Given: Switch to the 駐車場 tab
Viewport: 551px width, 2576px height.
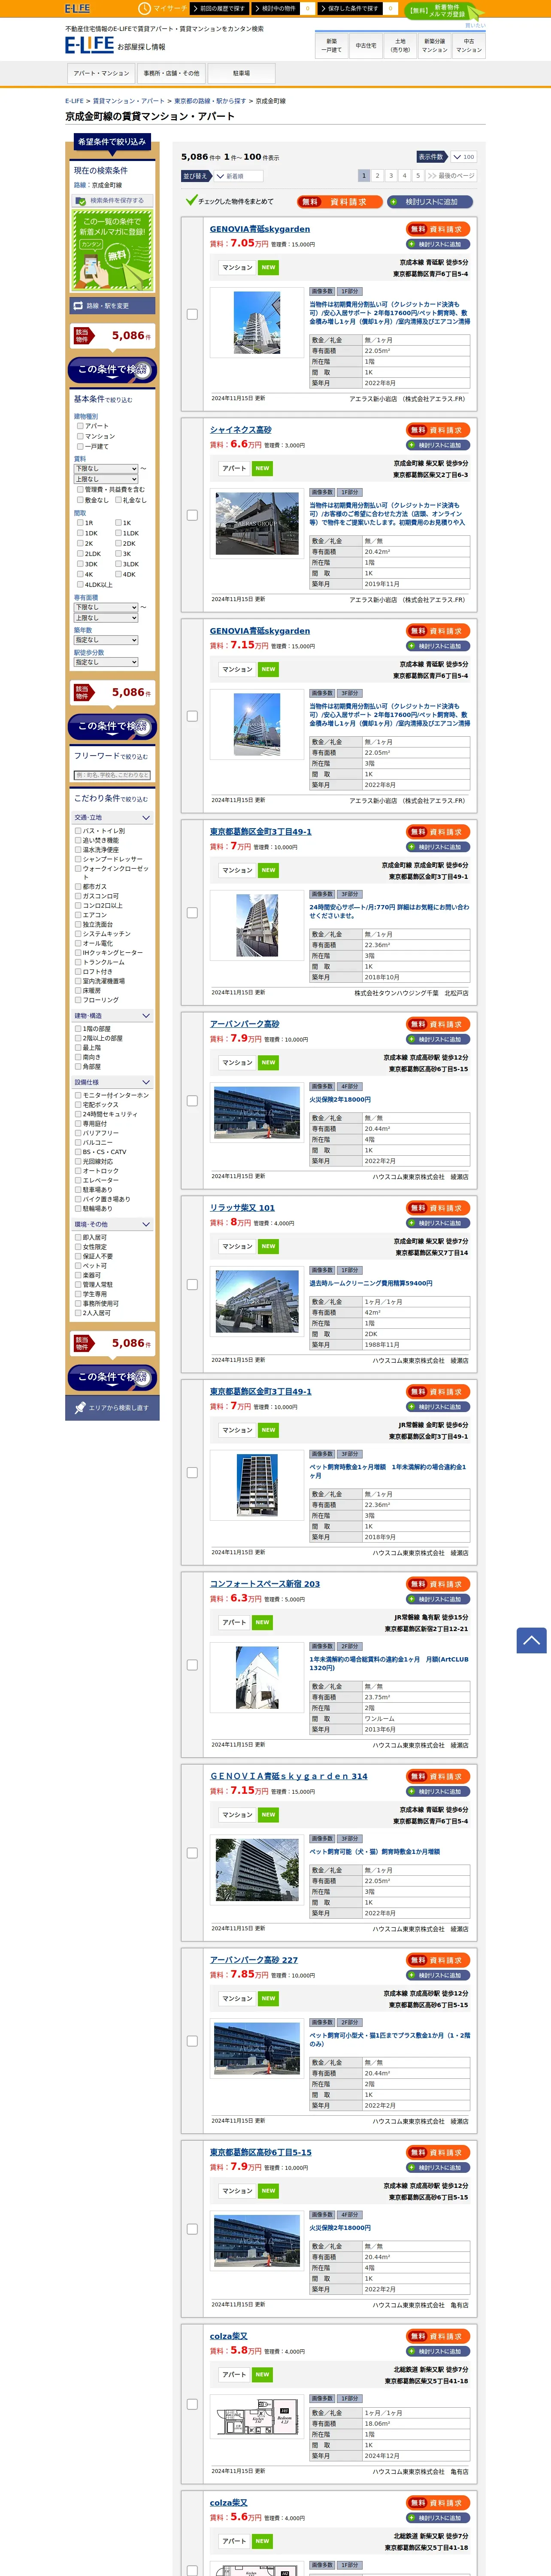Looking at the screenshot, I should point(241,73).
